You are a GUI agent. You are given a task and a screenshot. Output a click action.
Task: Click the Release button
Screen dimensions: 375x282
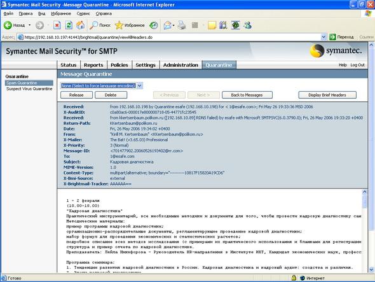point(76,95)
